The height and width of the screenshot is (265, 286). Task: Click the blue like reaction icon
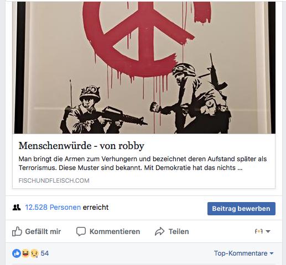click(x=17, y=253)
